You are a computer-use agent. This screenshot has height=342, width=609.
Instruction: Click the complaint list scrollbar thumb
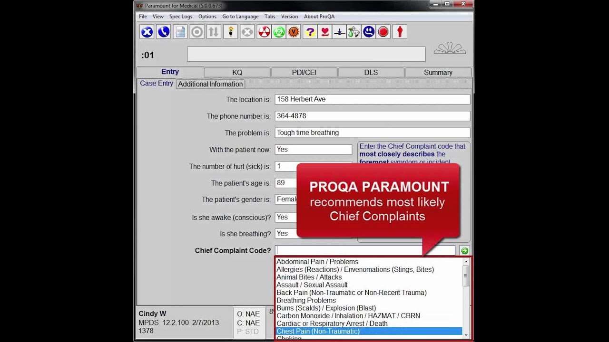click(x=466, y=276)
